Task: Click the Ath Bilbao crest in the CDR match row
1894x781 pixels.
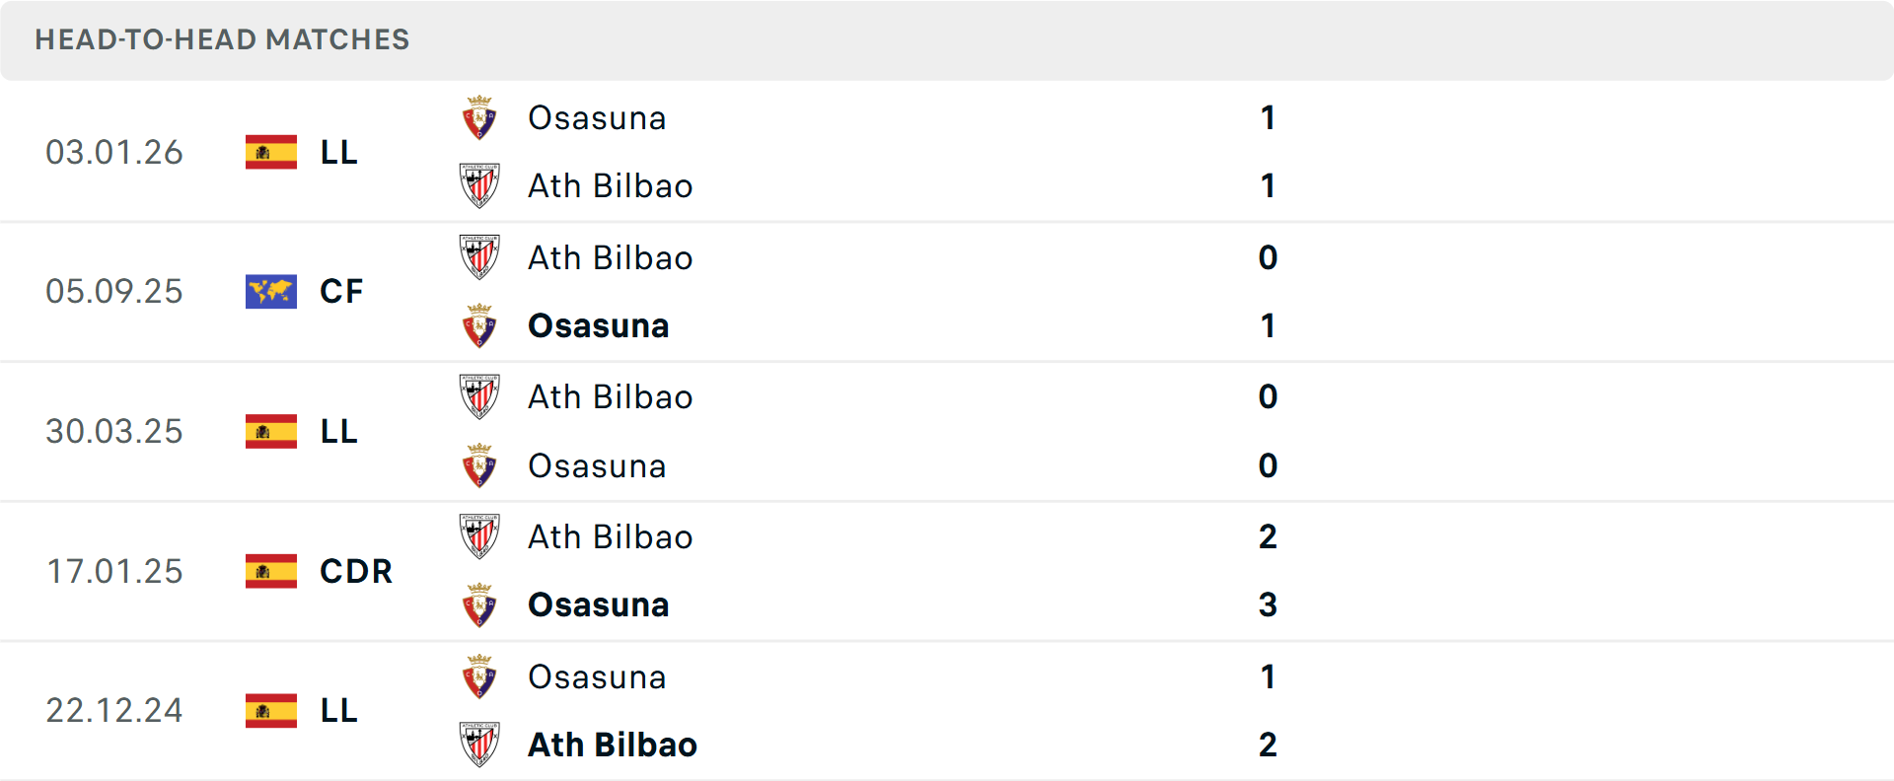Action: click(x=479, y=536)
